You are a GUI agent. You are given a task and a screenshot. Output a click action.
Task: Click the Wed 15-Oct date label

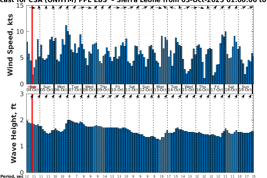[x=189, y=88]
